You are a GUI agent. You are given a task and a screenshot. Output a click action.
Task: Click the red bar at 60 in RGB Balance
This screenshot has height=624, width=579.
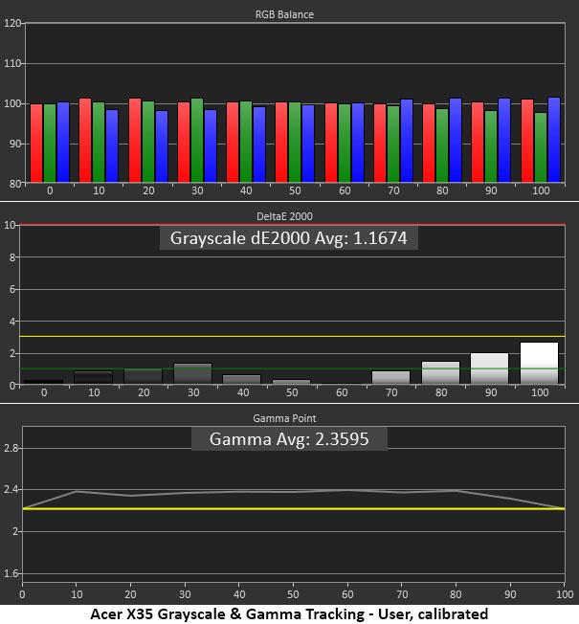point(331,143)
